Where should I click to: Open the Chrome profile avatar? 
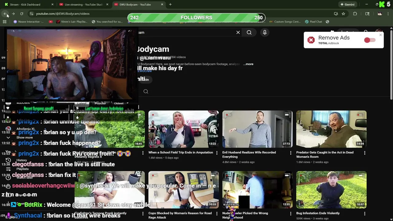click(x=379, y=14)
